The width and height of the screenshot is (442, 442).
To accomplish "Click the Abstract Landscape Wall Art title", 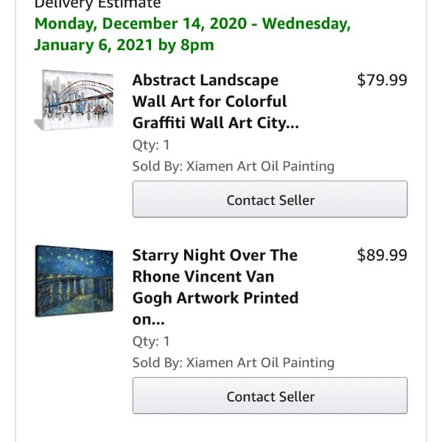I will (216, 101).
